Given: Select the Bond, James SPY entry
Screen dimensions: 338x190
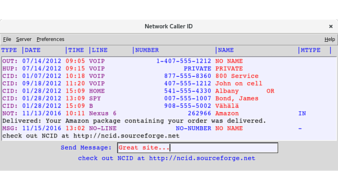Looking at the screenshot, I should coord(236,98).
